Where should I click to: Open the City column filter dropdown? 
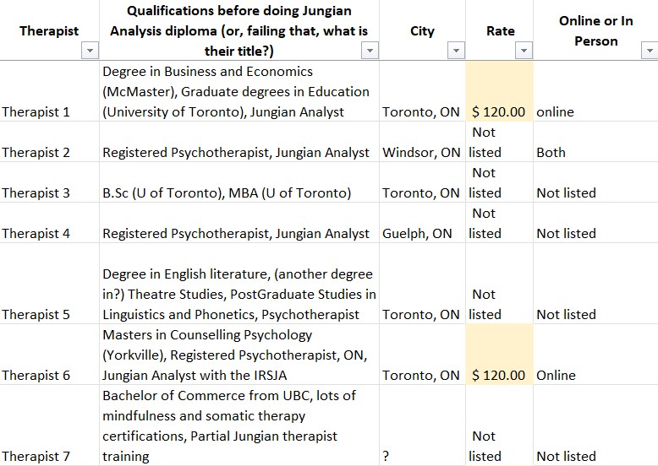pos(456,51)
